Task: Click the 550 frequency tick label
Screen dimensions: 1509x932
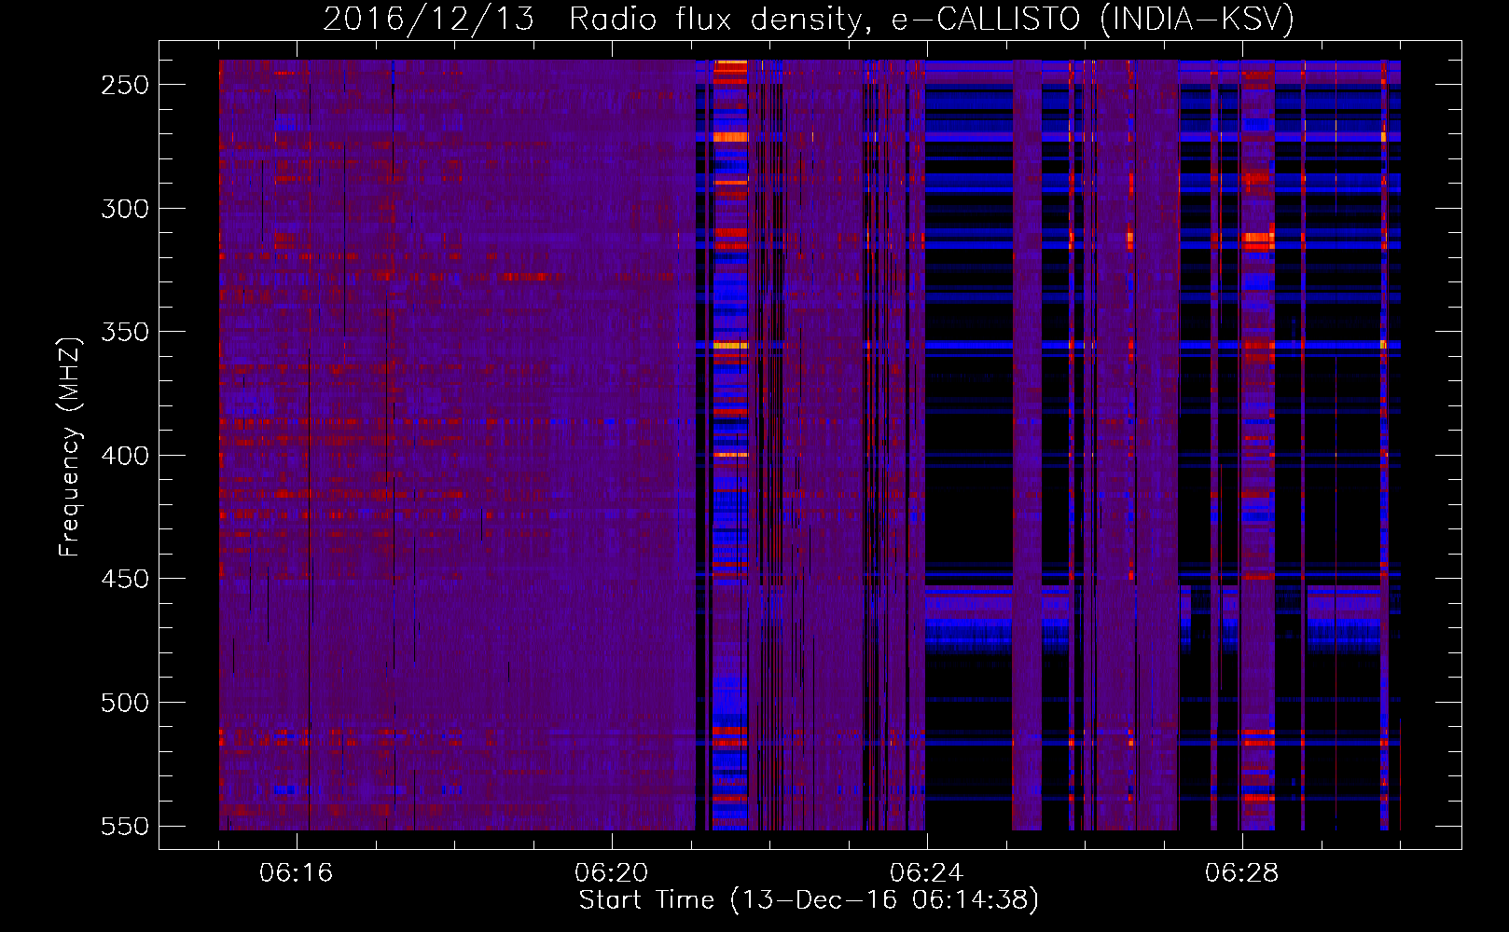Action: pos(125,827)
